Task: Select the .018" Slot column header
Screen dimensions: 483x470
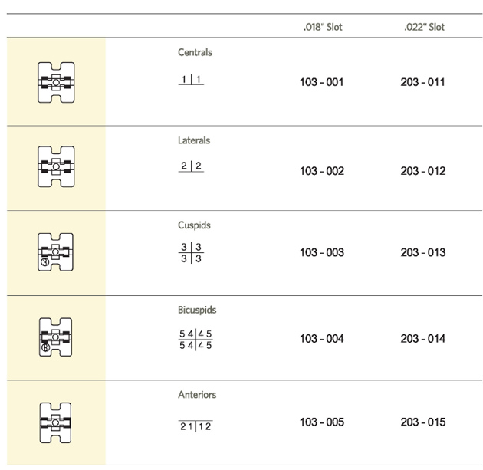Action: pyautogui.click(x=323, y=27)
